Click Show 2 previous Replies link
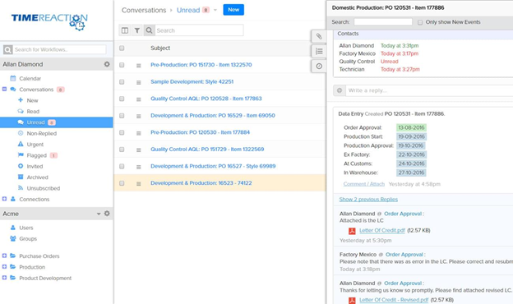513x304 pixels. click(368, 200)
